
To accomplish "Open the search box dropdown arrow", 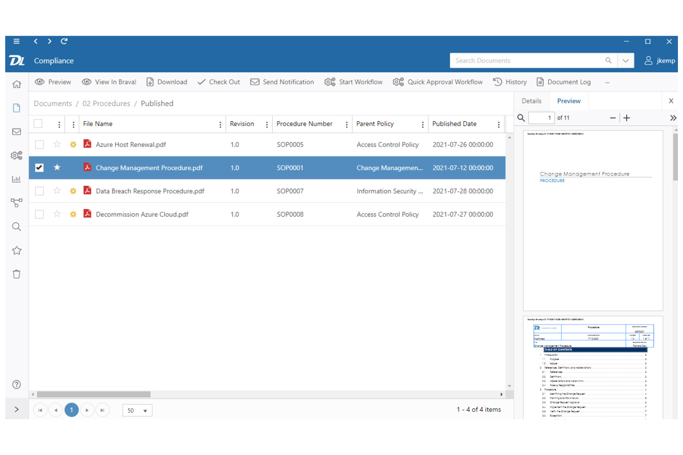I will pyautogui.click(x=626, y=60).
